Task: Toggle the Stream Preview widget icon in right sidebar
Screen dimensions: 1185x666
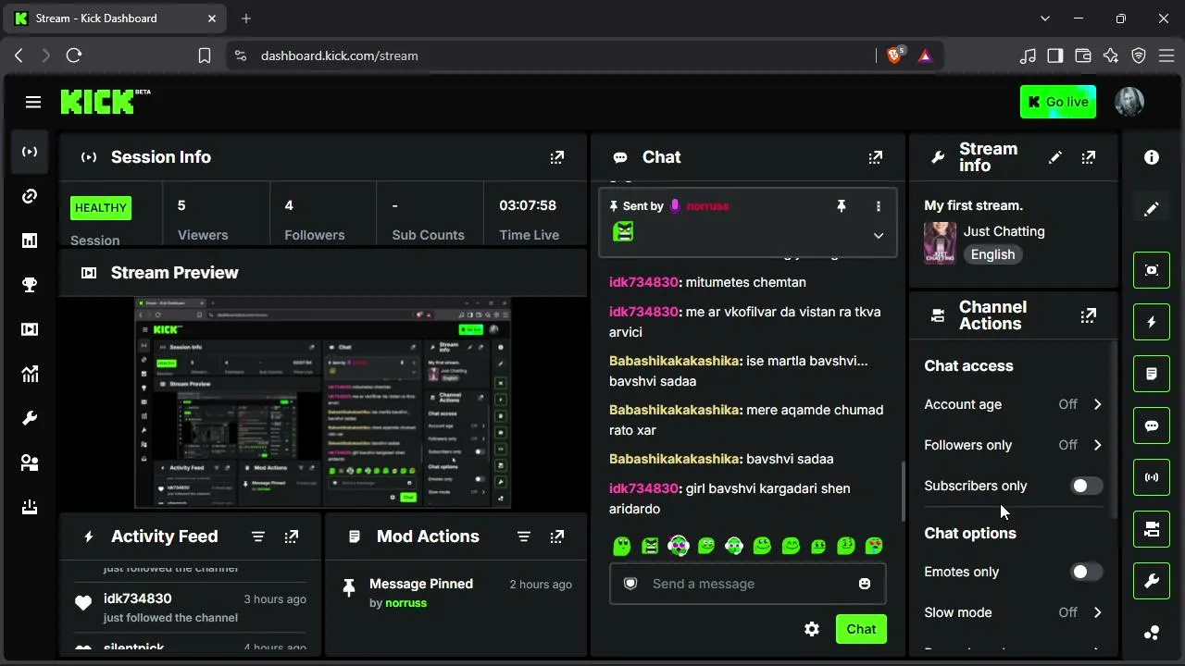Action: [1152, 270]
